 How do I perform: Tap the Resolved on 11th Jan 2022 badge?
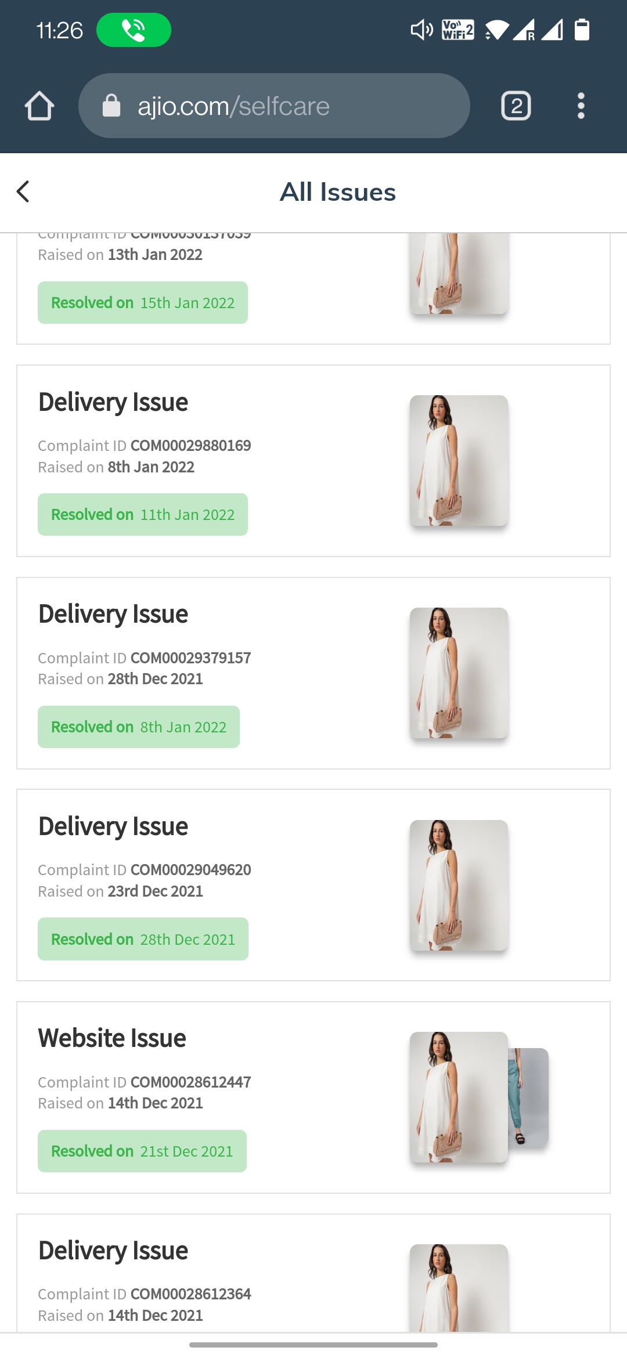(143, 515)
